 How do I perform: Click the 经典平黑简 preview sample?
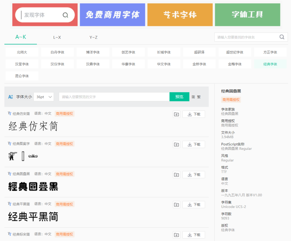click(x=33, y=217)
